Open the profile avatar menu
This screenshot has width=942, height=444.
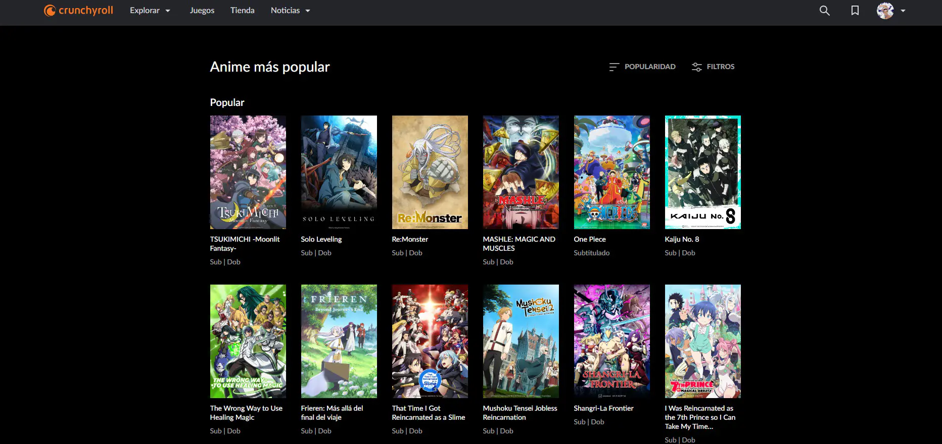click(x=885, y=11)
